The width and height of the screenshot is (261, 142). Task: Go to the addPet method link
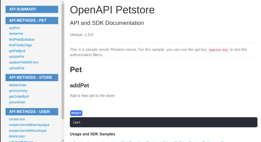tap(14, 28)
